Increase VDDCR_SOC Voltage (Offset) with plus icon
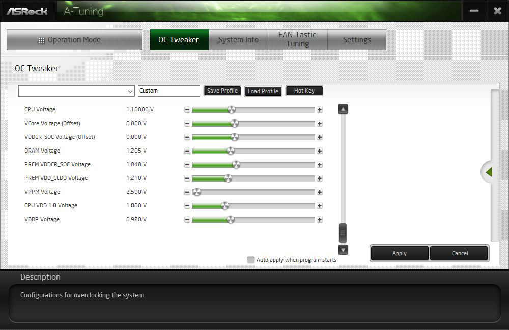 (x=320, y=137)
